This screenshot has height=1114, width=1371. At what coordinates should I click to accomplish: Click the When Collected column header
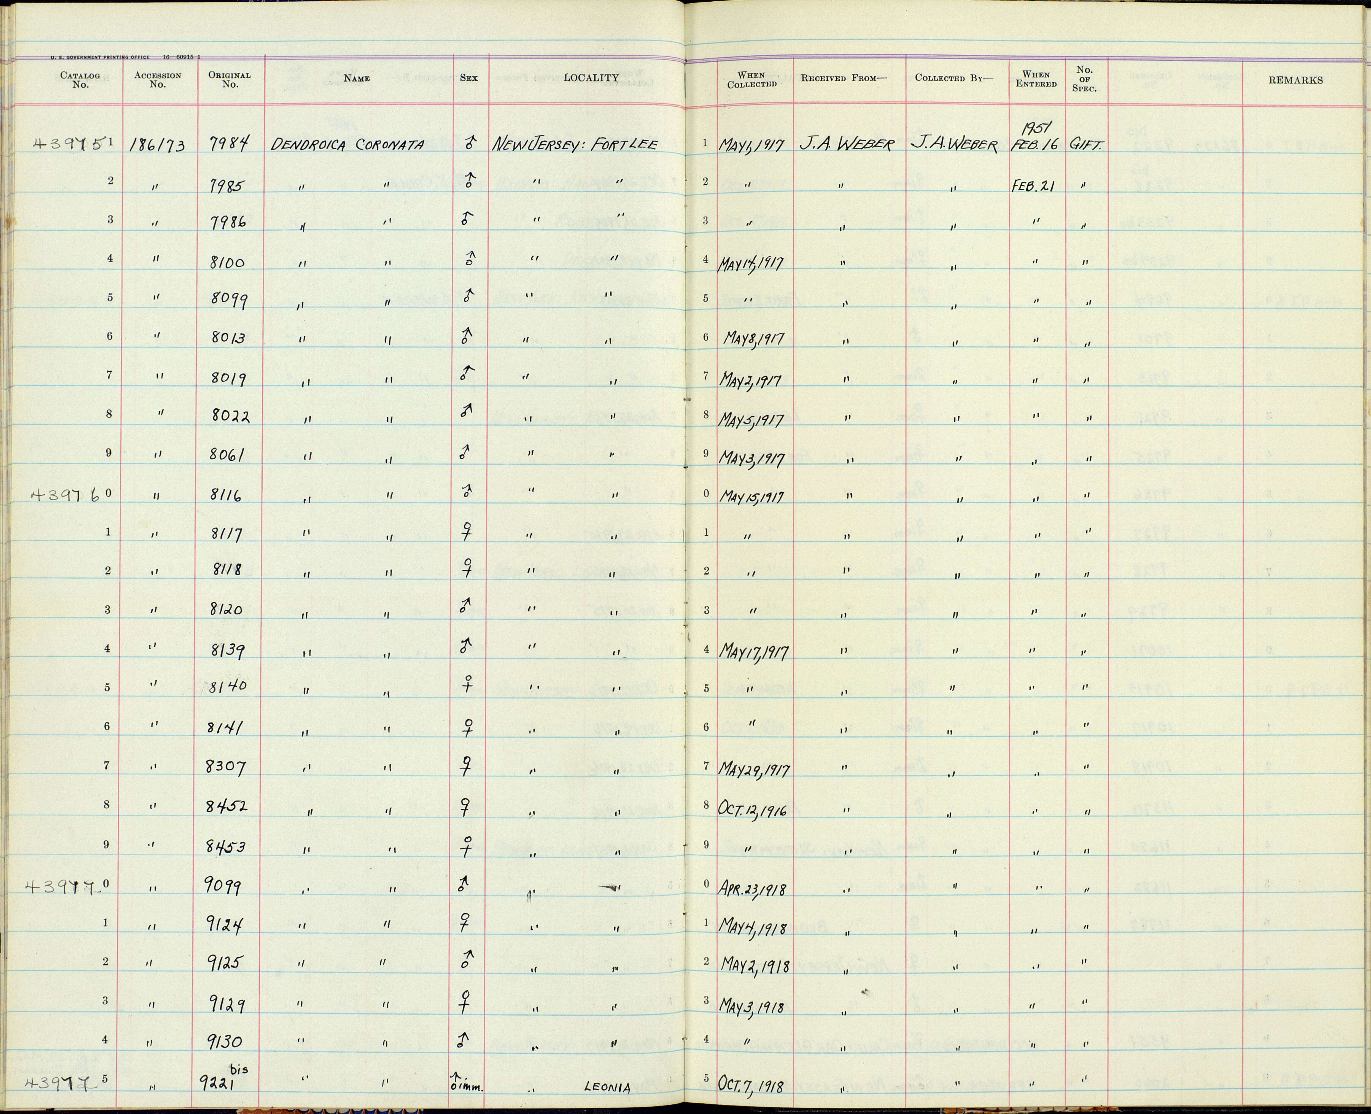[752, 80]
